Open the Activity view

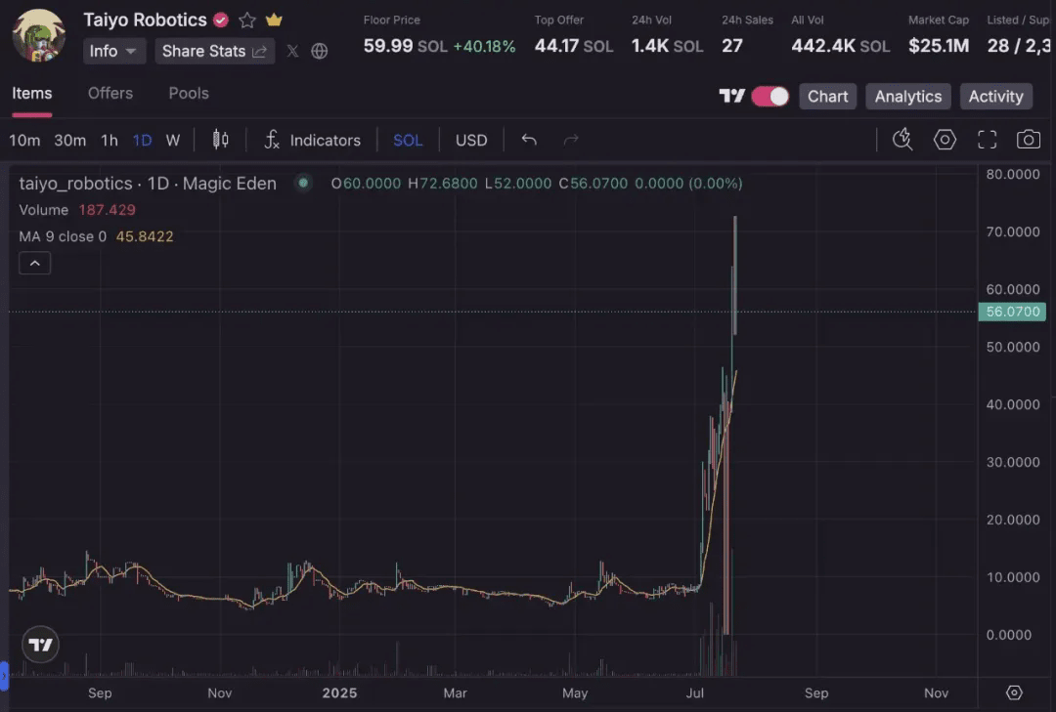pos(995,97)
